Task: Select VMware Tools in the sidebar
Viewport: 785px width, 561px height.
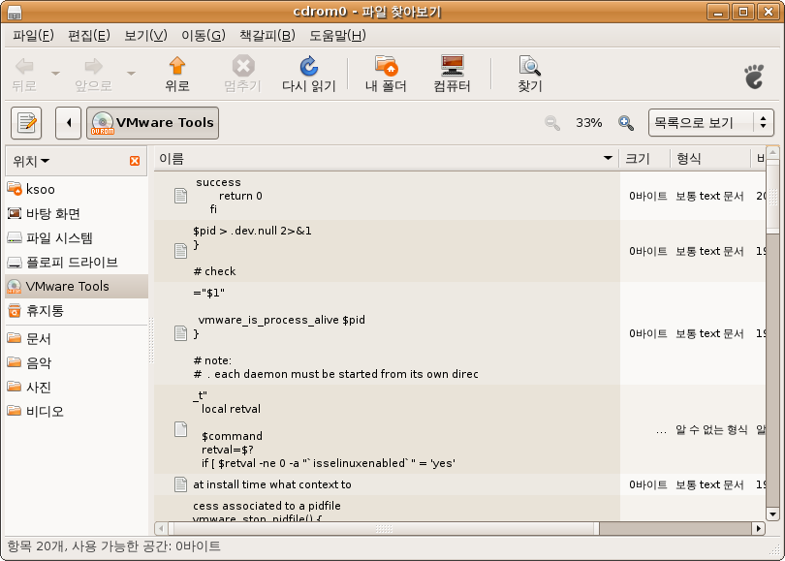Action: 77,286
